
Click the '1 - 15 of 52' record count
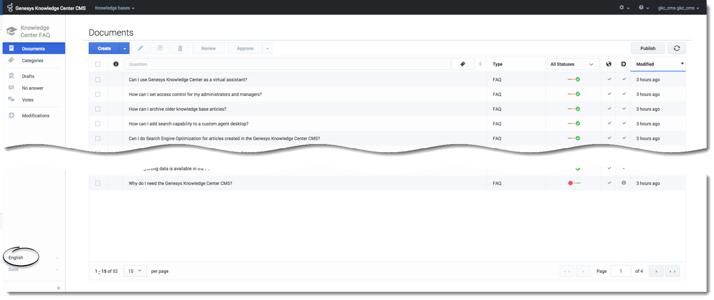coord(106,271)
